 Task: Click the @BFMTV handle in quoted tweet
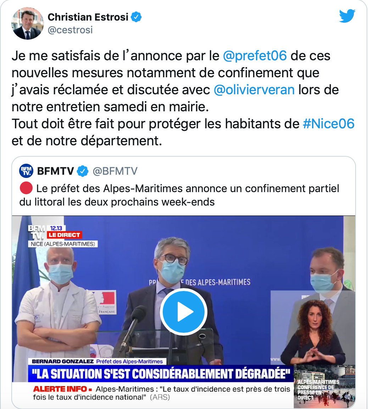[x=115, y=171]
